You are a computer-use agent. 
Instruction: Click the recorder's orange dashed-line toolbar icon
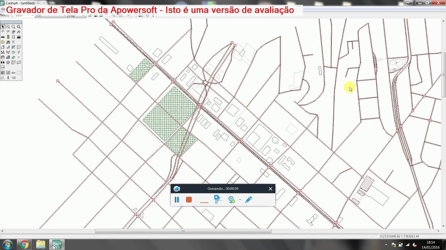[x=204, y=202]
